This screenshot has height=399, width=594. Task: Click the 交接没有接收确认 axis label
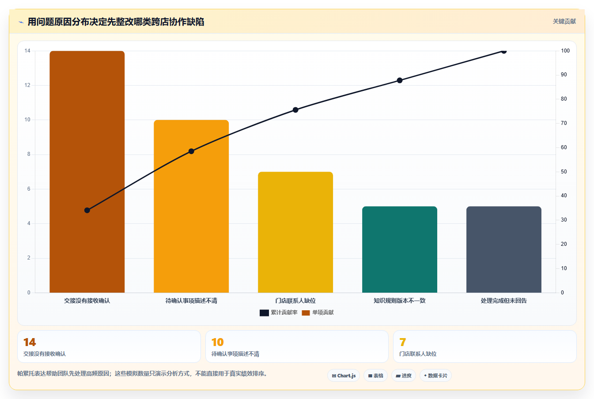[87, 301]
